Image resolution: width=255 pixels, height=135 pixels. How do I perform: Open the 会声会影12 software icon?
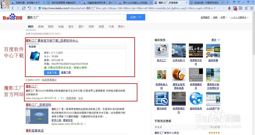(179, 50)
